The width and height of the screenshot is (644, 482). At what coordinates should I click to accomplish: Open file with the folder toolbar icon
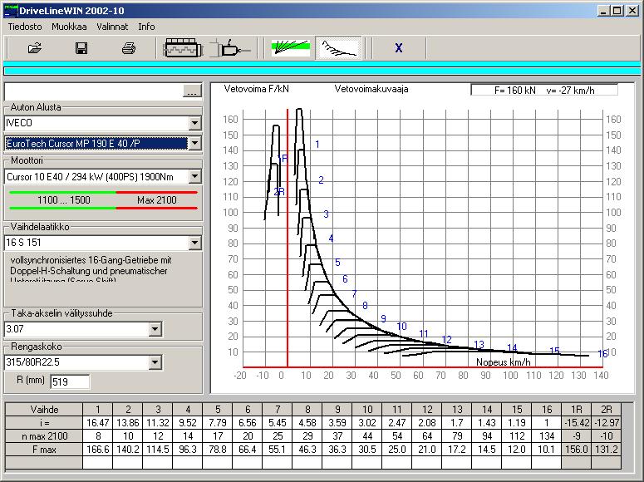click(x=35, y=48)
